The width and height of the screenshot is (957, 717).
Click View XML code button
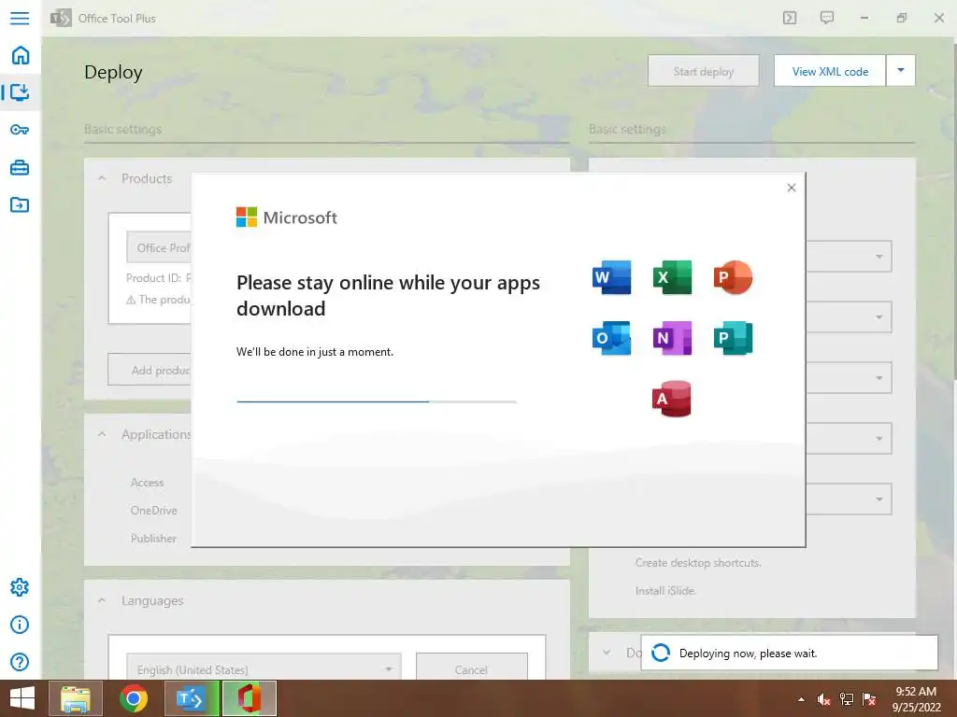pyautogui.click(x=830, y=71)
